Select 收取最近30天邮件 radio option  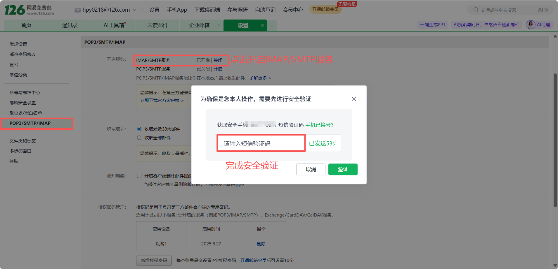(x=139, y=129)
